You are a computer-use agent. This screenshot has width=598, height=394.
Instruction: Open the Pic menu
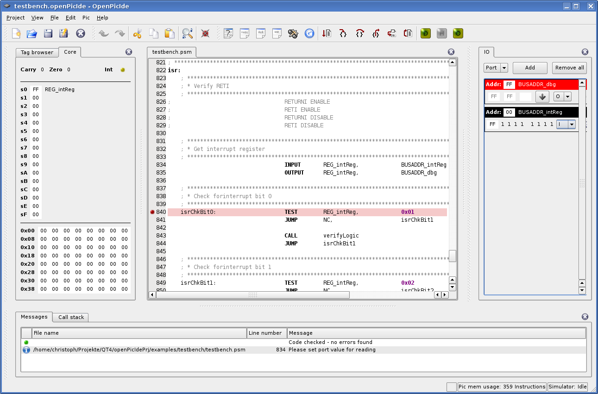point(86,18)
